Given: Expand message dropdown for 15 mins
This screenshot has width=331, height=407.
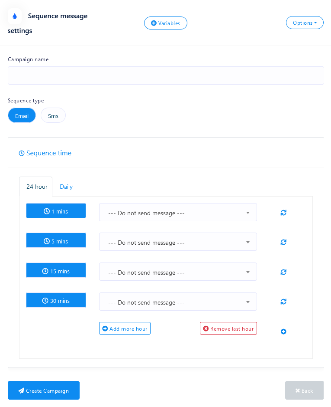Looking at the screenshot, I should coord(178,272).
